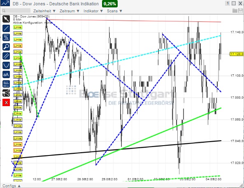Click the yellow 17.120,0 price marker
Image resolution: width=244 pixels, height=188 pixels.
pyautogui.click(x=237, y=54)
